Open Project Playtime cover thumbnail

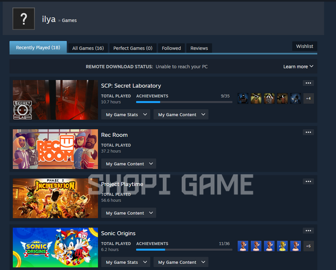tap(55, 198)
